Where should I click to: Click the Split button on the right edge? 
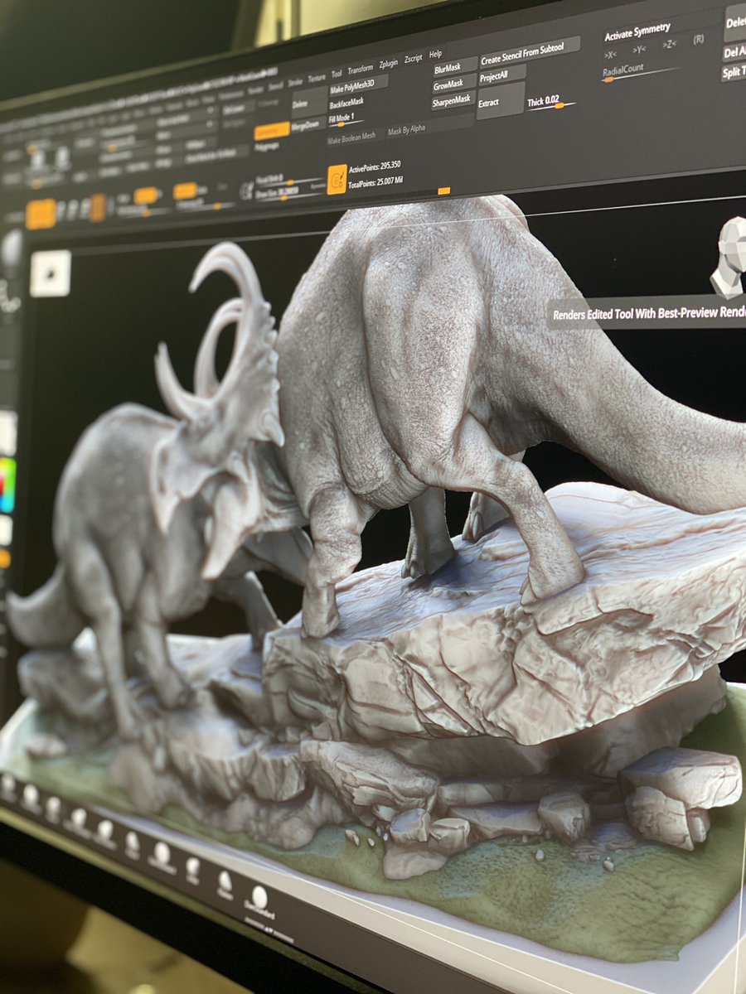734,72
